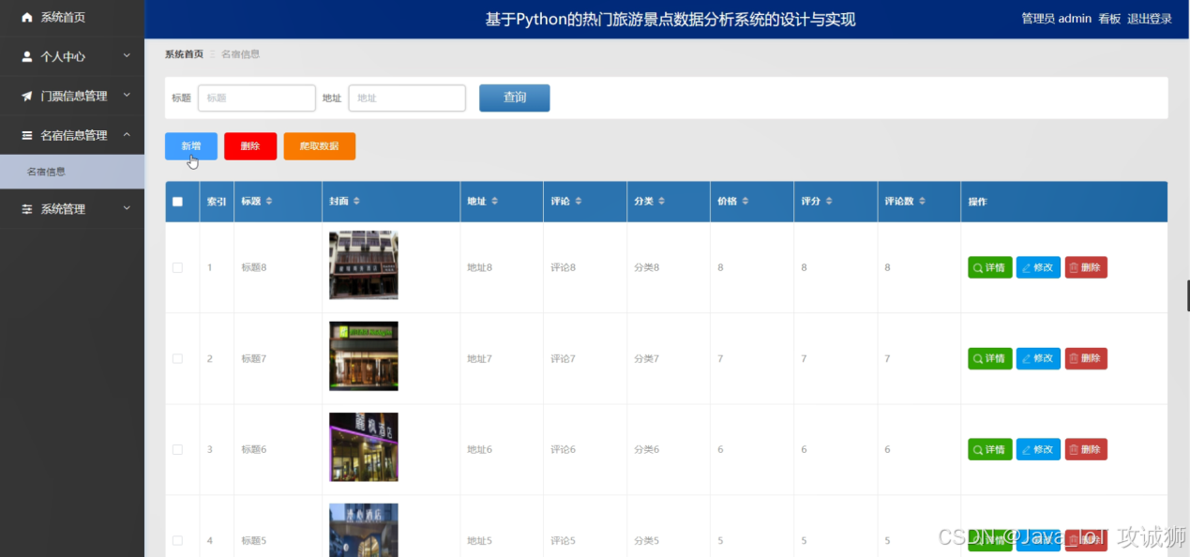Sort table by 评论数 column arrow icon
Image resolution: width=1190 pixels, height=557 pixels.
click(x=924, y=202)
